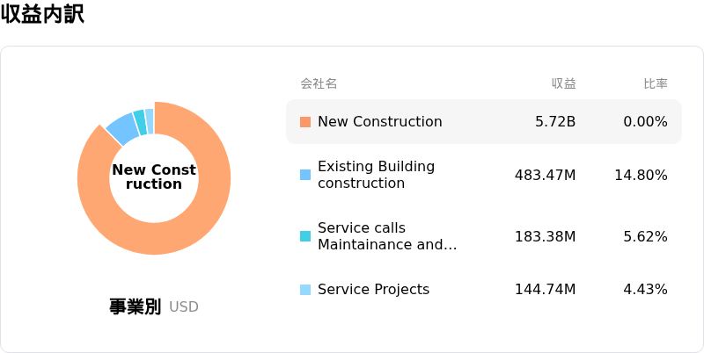Click the USD currency label
Image resolution: width=704 pixels, height=353 pixels.
tap(184, 307)
